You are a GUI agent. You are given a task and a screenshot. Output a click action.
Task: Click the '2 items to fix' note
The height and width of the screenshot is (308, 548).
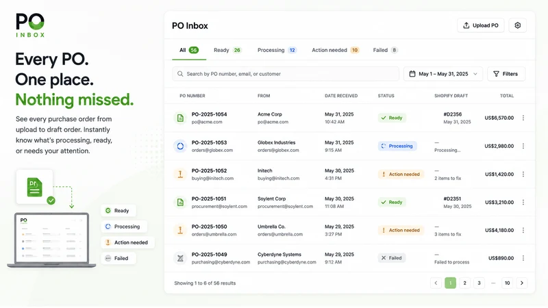point(448,179)
